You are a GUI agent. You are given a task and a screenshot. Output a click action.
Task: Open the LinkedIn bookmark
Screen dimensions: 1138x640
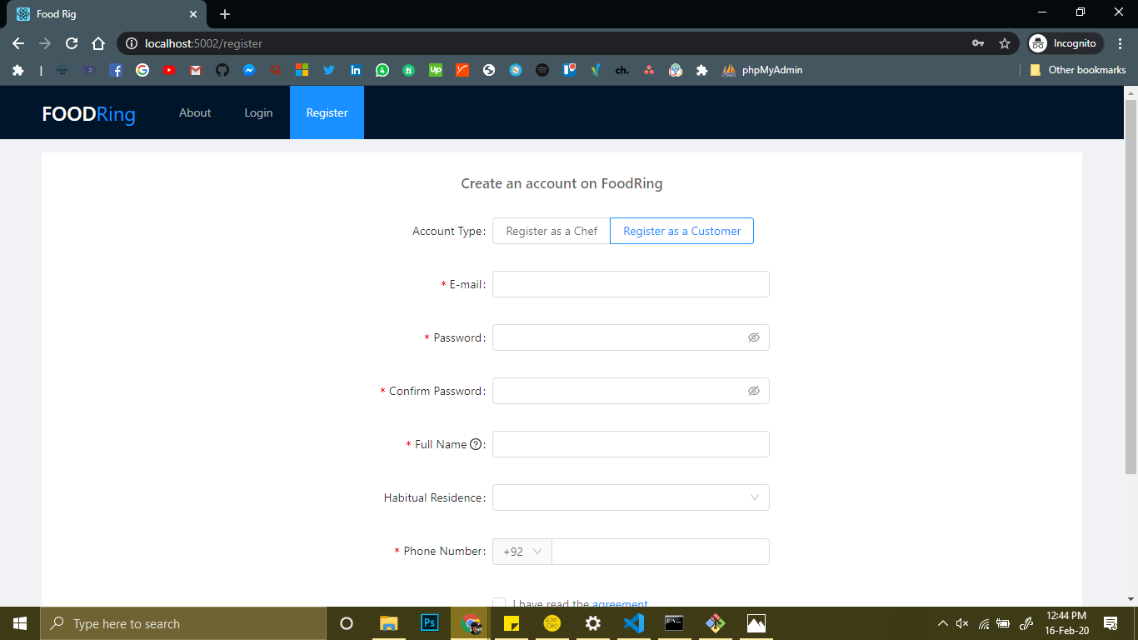[x=356, y=70]
